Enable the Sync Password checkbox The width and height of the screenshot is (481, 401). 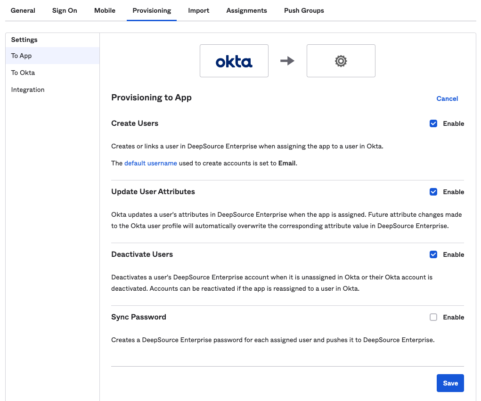click(433, 317)
